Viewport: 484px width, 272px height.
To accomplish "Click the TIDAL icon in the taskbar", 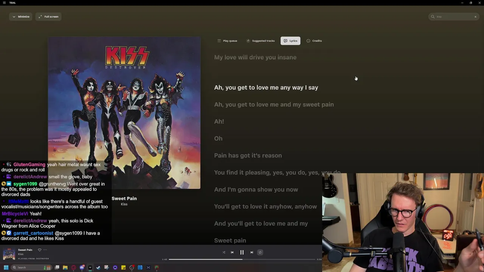I will (x=90, y=267).
